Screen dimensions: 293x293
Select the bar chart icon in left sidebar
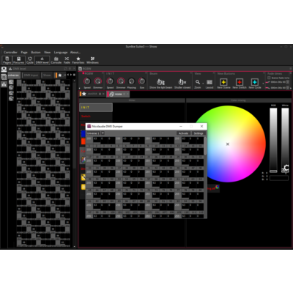tap(4, 84)
